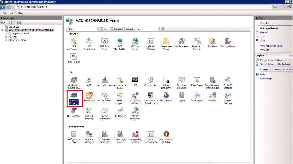Click Change .NET Framework Version link
The image size is (293, 164).
(x=276, y=69)
